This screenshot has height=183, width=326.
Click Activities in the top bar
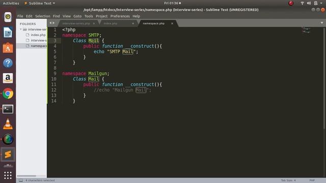(11, 3)
